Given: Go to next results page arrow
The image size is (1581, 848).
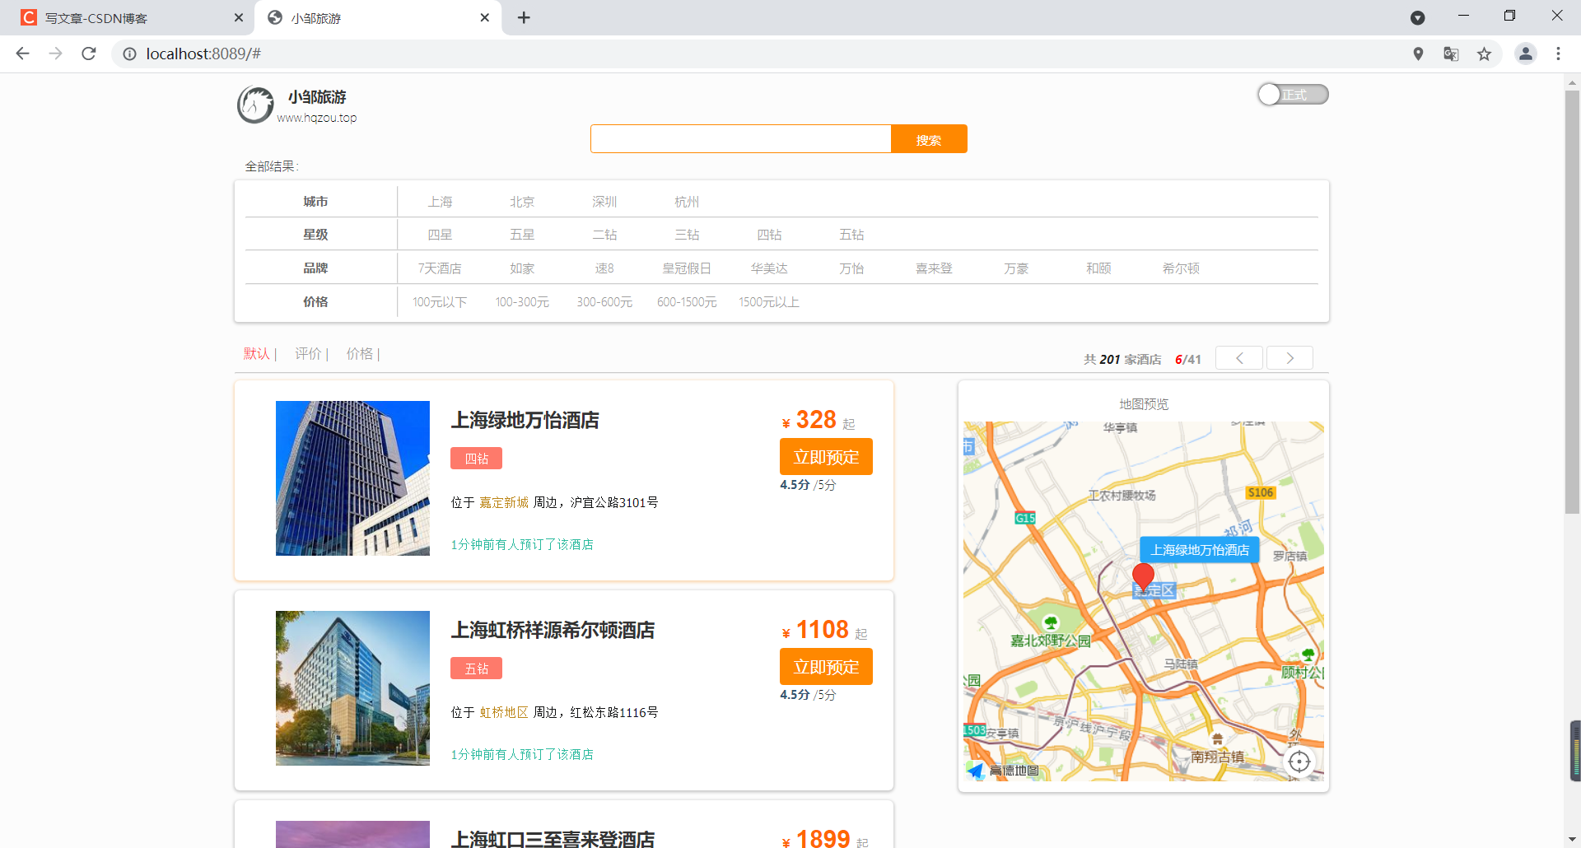Looking at the screenshot, I should [x=1290, y=358].
